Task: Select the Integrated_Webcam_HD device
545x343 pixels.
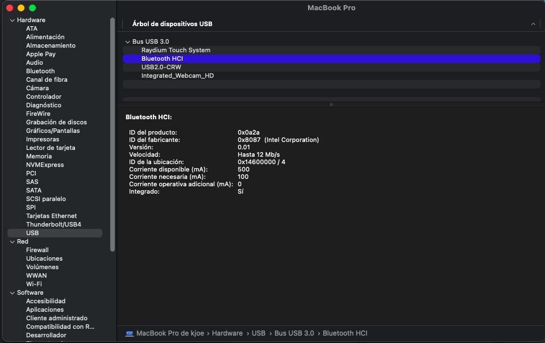Action: [x=176, y=75]
